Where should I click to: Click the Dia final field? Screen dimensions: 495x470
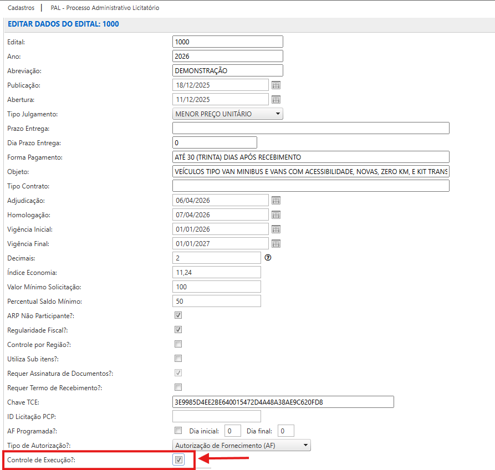point(286,431)
